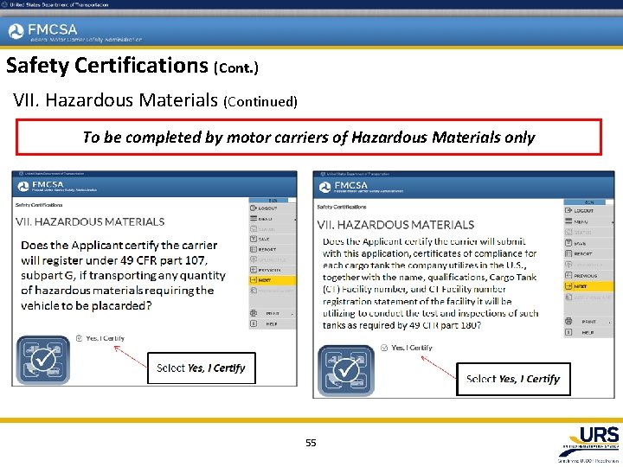Screen dimensions: 623x467
Task: Click the United States Department of Transportation top text
Action: coord(59,5)
